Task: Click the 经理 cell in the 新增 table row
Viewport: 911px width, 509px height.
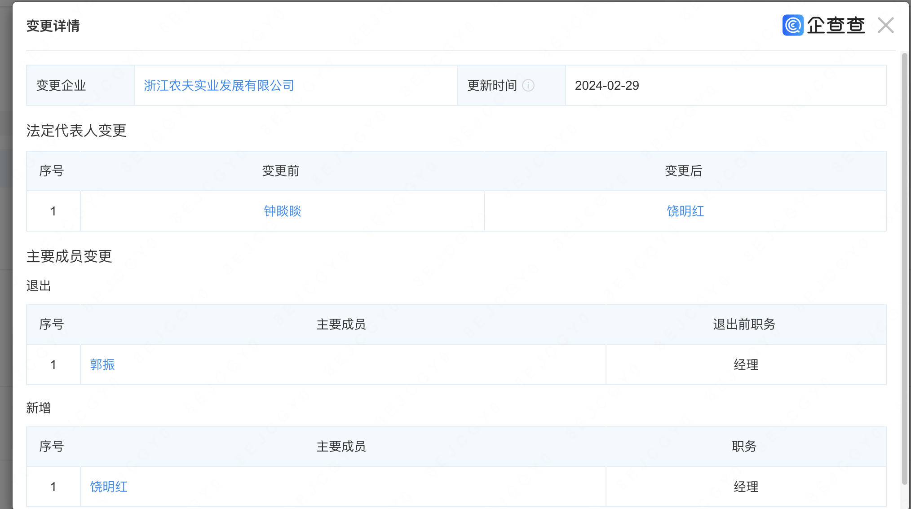Action: 746,487
